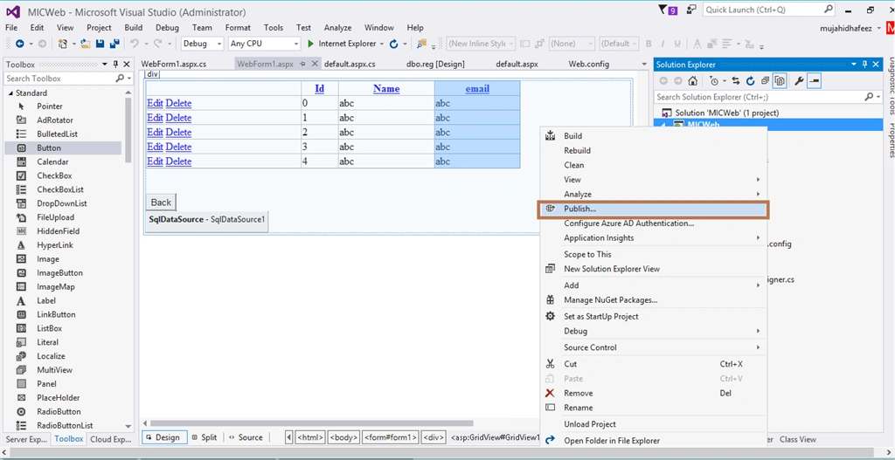895x460 pixels.
Task: Click the Bold formatting button
Action: (649, 44)
